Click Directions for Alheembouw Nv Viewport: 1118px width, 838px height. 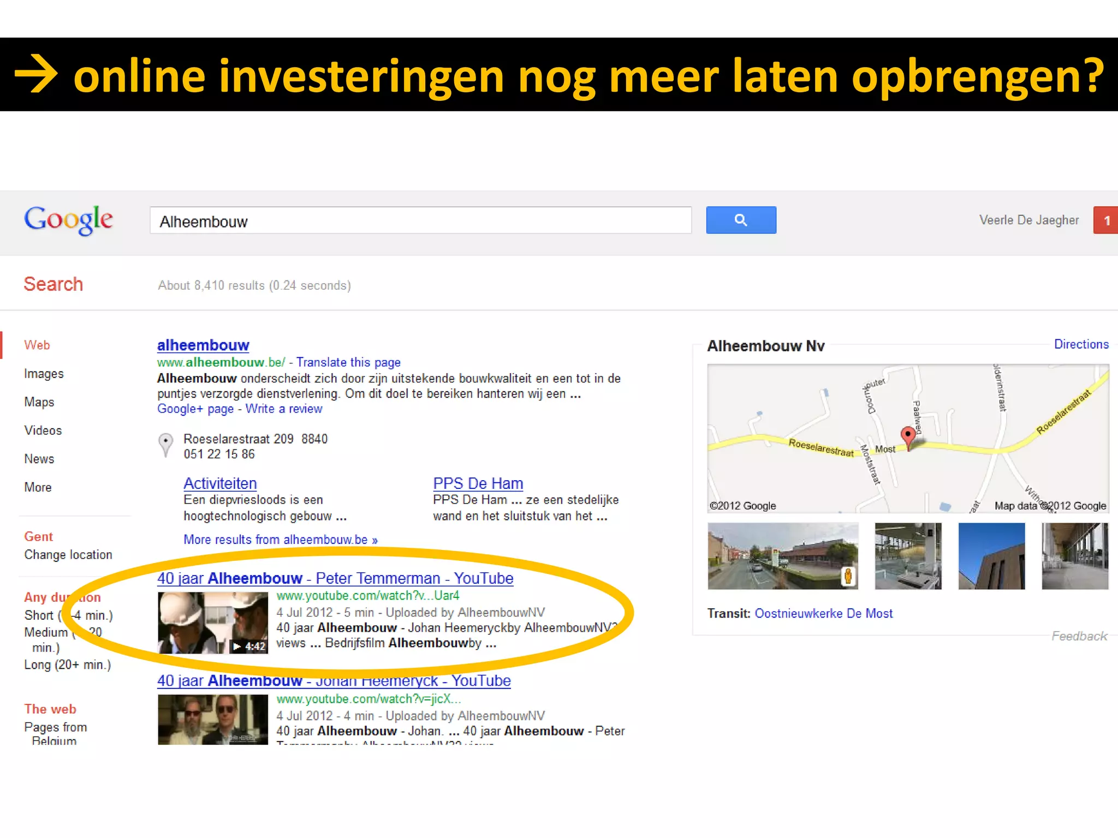(x=1081, y=344)
